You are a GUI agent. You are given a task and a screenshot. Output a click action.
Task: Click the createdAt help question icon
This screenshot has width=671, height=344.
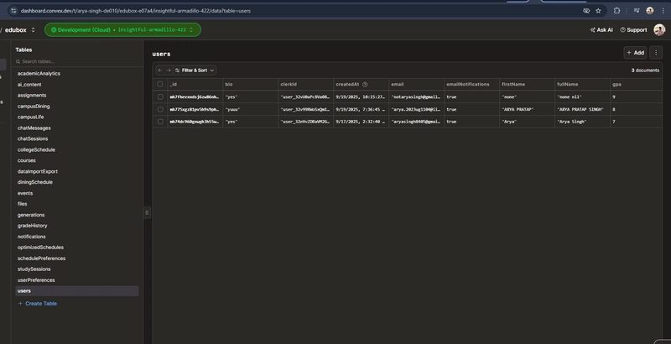(365, 84)
